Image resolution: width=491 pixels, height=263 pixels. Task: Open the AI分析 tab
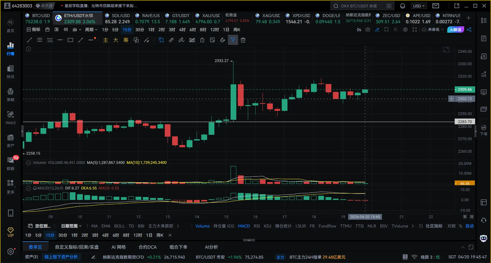[211, 247]
